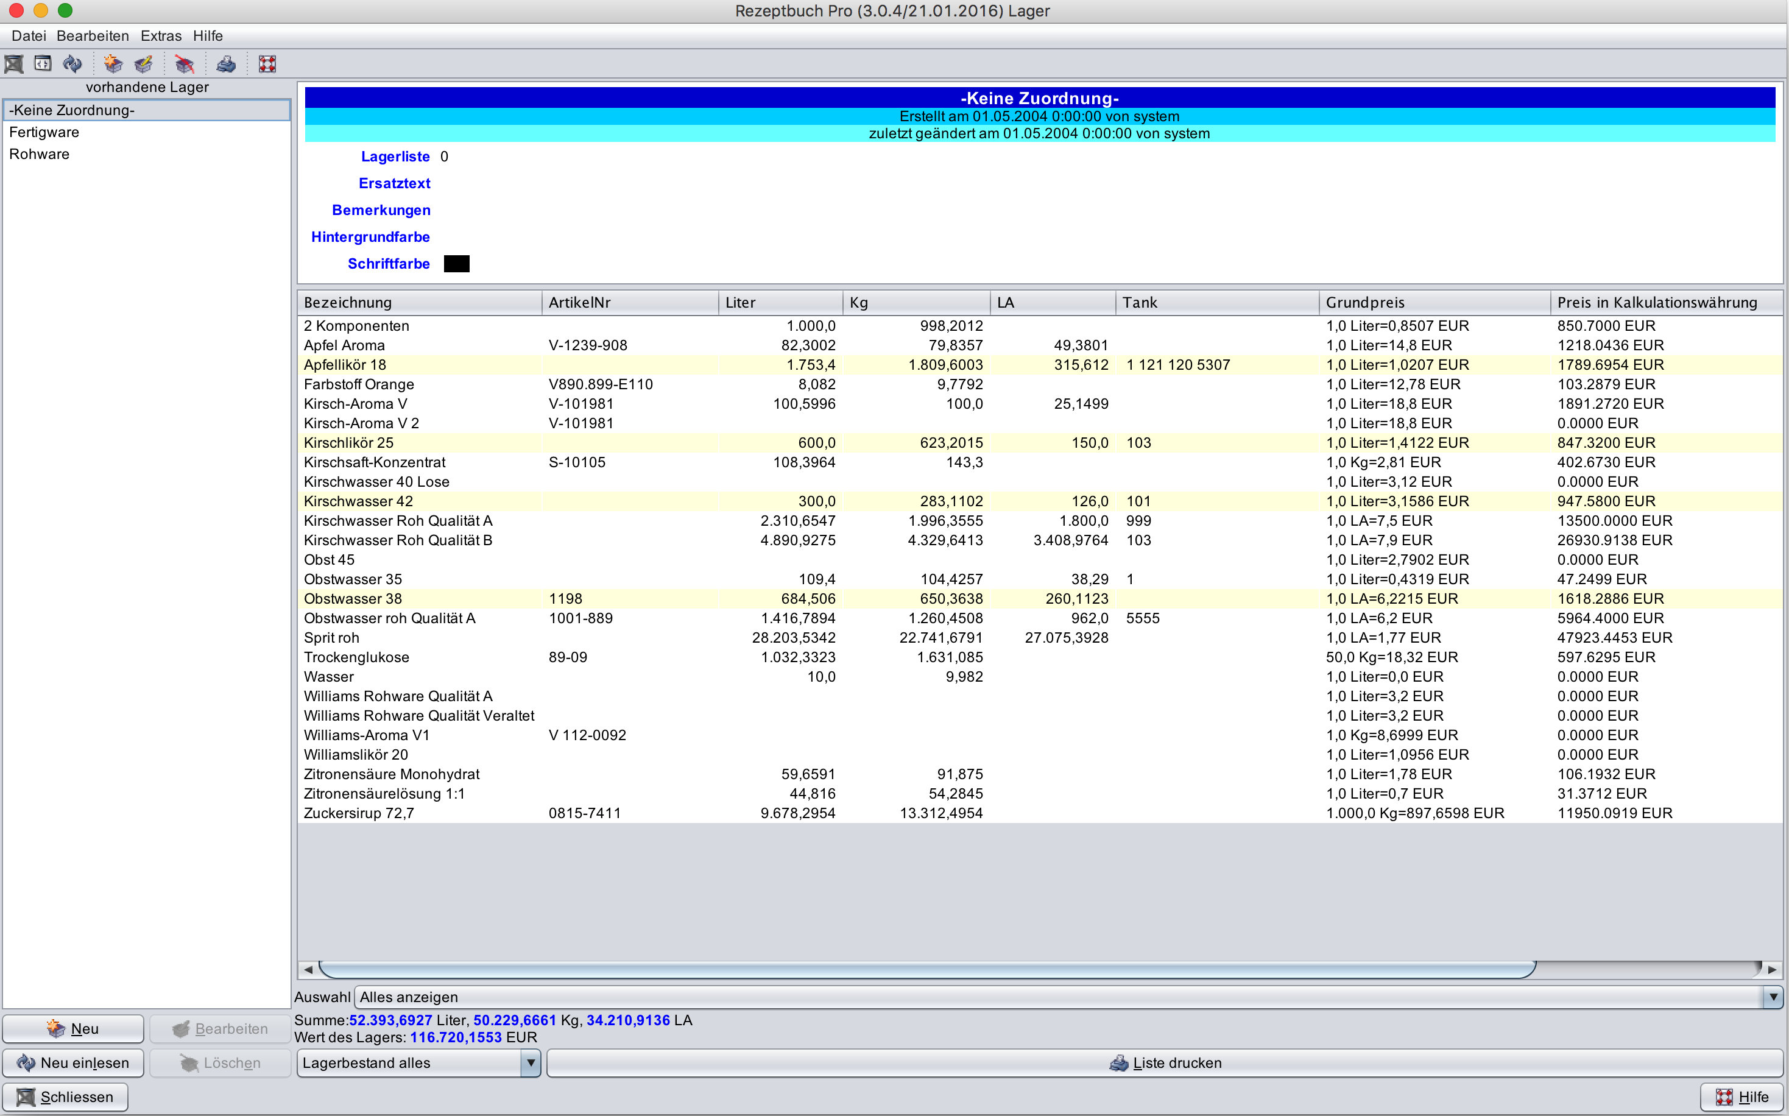Click the new storage box icon
Viewport: 1789px width, 1116px height.
[113, 64]
